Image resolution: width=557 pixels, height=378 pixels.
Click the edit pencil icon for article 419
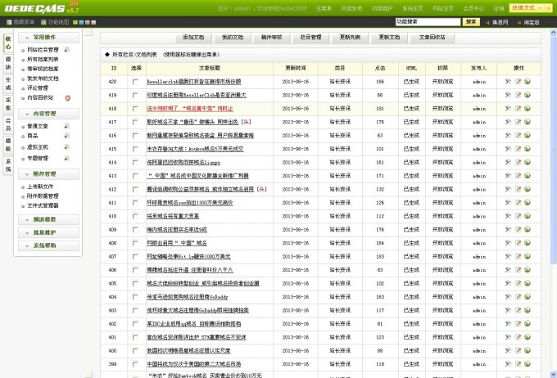(x=518, y=95)
